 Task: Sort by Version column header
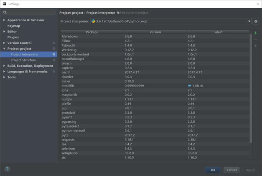click(155, 32)
